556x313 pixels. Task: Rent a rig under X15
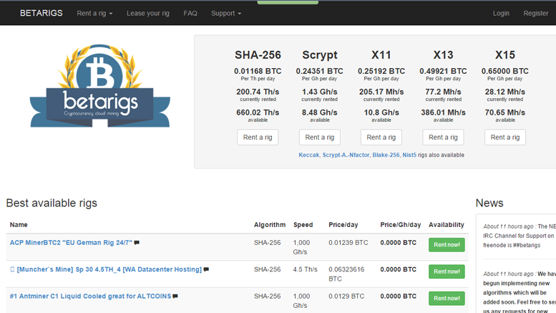pyautogui.click(x=505, y=138)
